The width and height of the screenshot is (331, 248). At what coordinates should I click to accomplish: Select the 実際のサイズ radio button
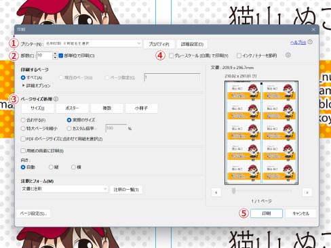[x=69, y=120]
